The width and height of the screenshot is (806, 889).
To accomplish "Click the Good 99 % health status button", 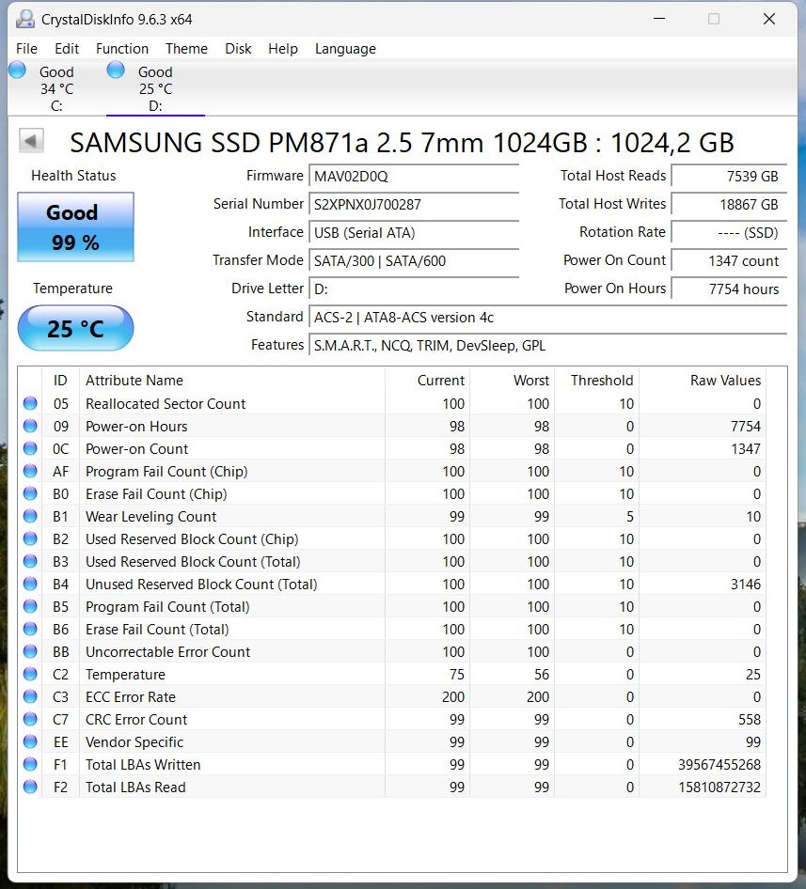I will click(x=75, y=226).
